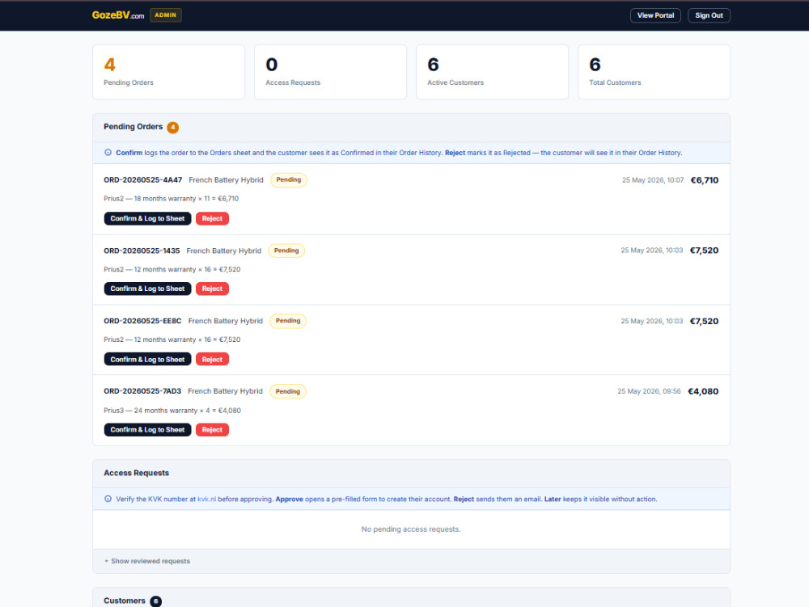Screen dimensions: 809x607
Task: Click the GozeBV.com logo
Action: coord(118,15)
